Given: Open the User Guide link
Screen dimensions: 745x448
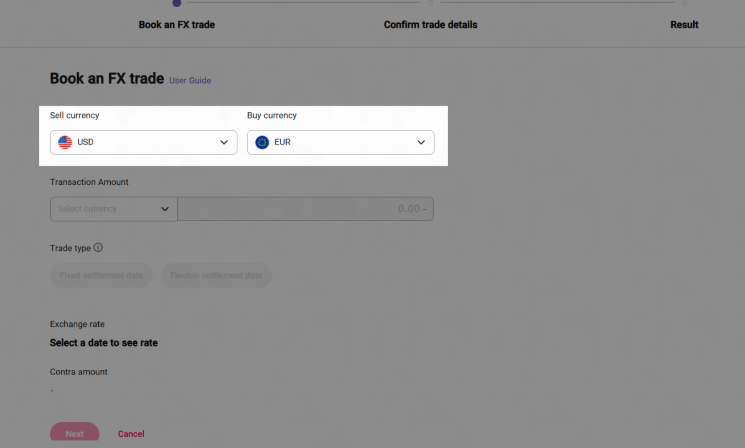Looking at the screenshot, I should [190, 80].
